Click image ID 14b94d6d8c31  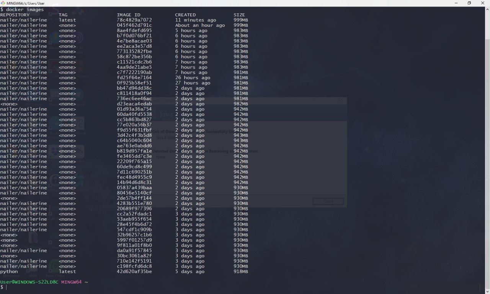(x=134, y=183)
